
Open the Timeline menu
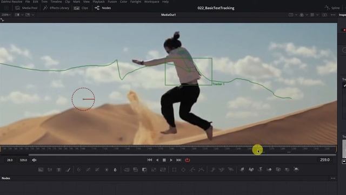click(x=56, y=2)
